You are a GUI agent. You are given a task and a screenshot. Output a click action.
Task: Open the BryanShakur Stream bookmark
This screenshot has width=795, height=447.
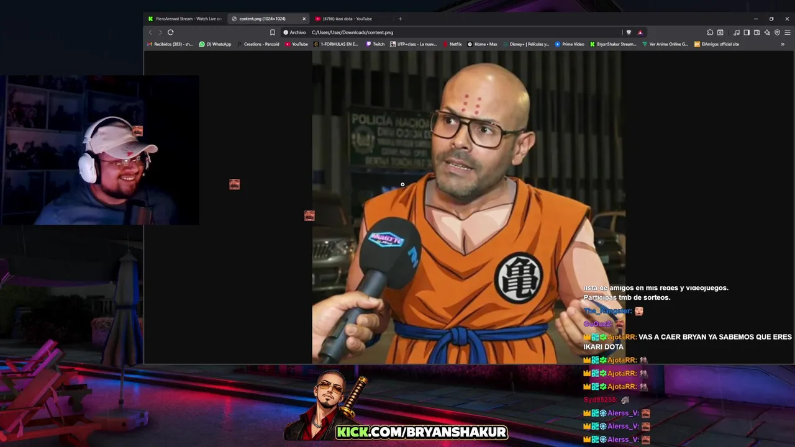click(x=613, y=44)
